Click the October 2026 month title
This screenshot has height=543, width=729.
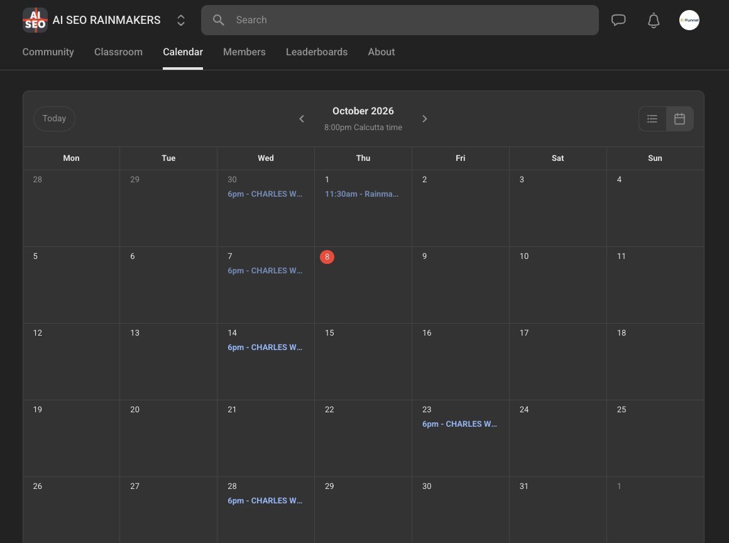[x=363, y=111]
